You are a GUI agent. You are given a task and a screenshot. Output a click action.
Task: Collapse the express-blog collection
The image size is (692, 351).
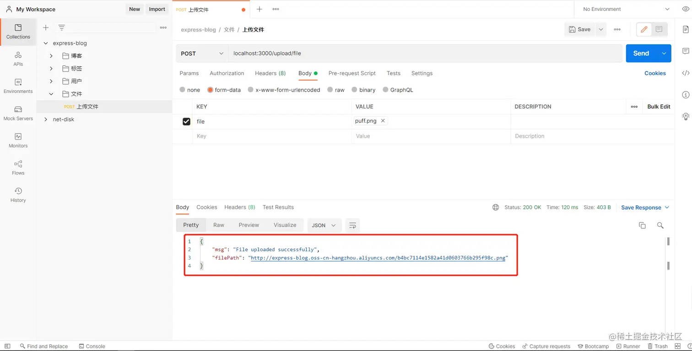[45, 43]
